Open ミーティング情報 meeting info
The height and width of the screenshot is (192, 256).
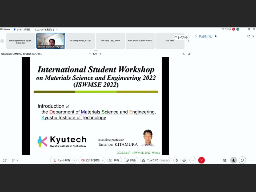tap(22, 30)
